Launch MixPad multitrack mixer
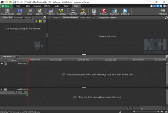Image resolution: width=168 pixels, height=113 pixels. click(x=83, y=12)
